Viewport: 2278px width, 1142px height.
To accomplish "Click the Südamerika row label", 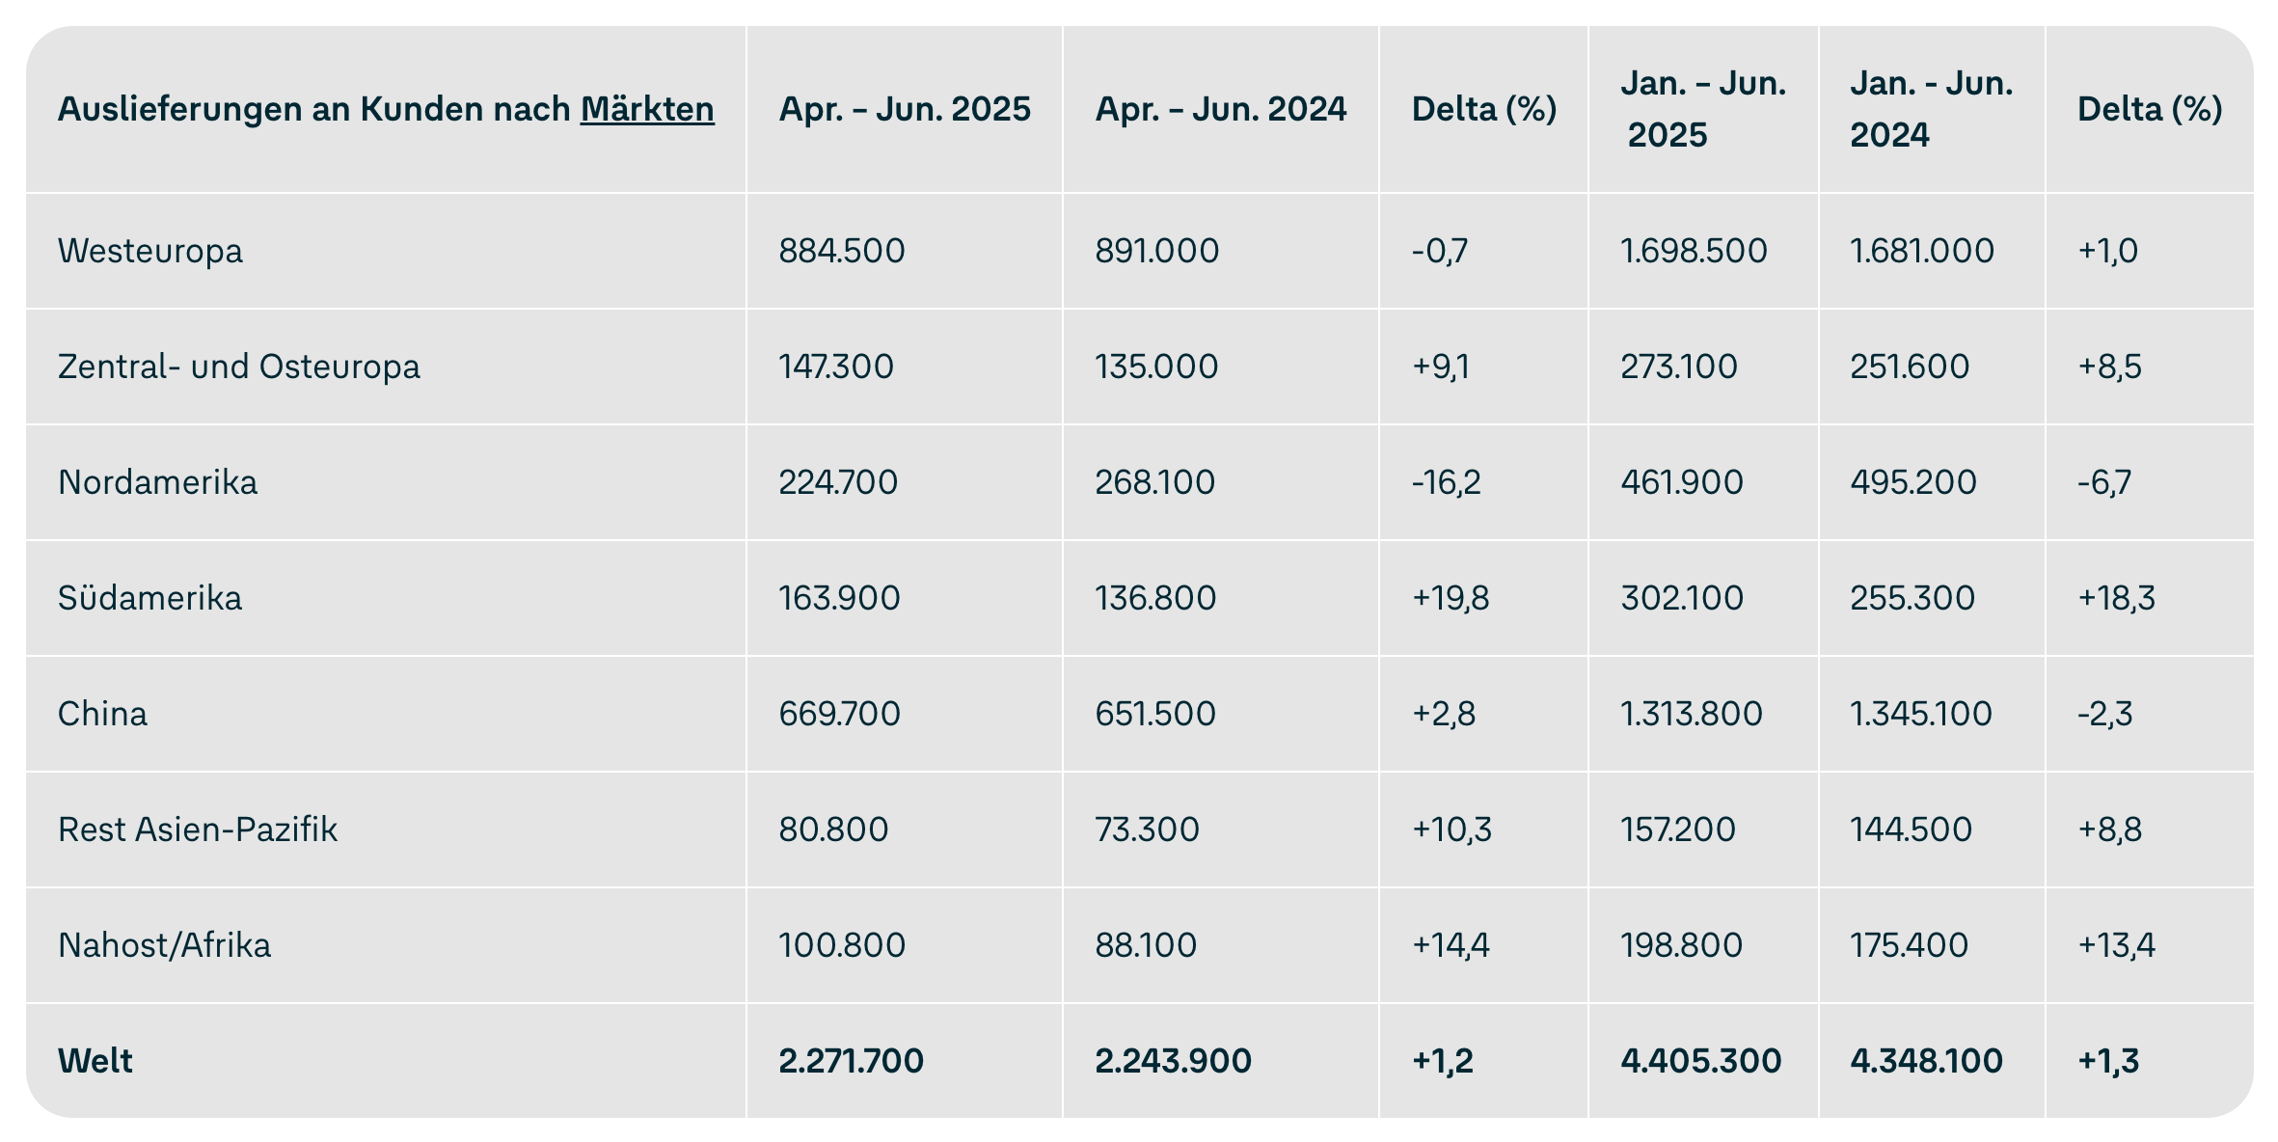I will [150, 598].
